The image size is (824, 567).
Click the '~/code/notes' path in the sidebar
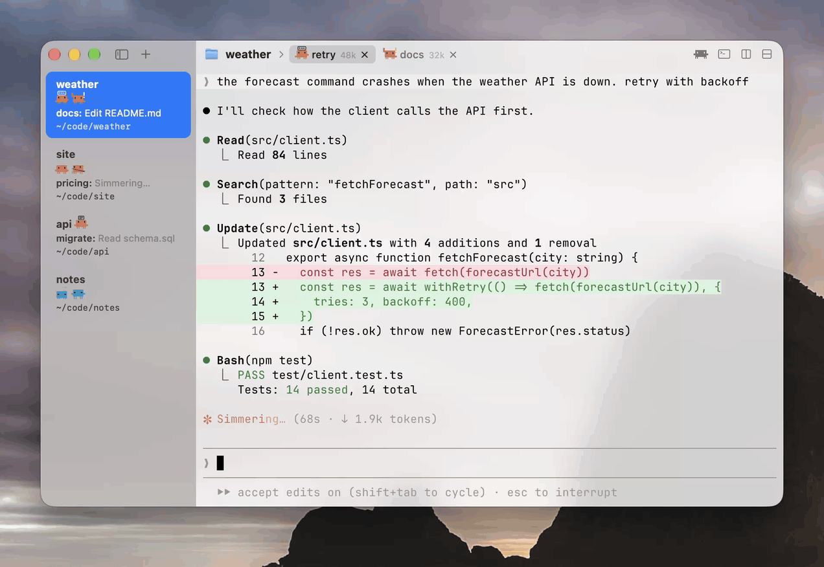pos(88,307)
